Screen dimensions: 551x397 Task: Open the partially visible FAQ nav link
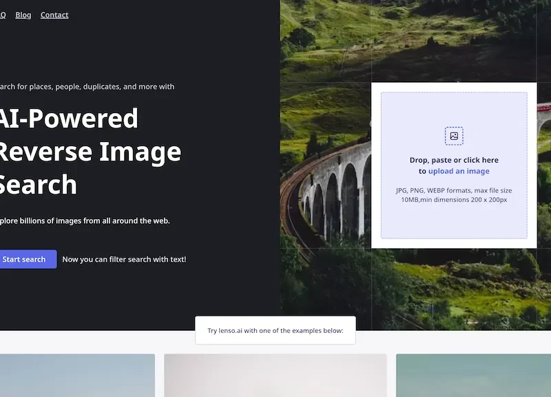(x=2, y=15)
